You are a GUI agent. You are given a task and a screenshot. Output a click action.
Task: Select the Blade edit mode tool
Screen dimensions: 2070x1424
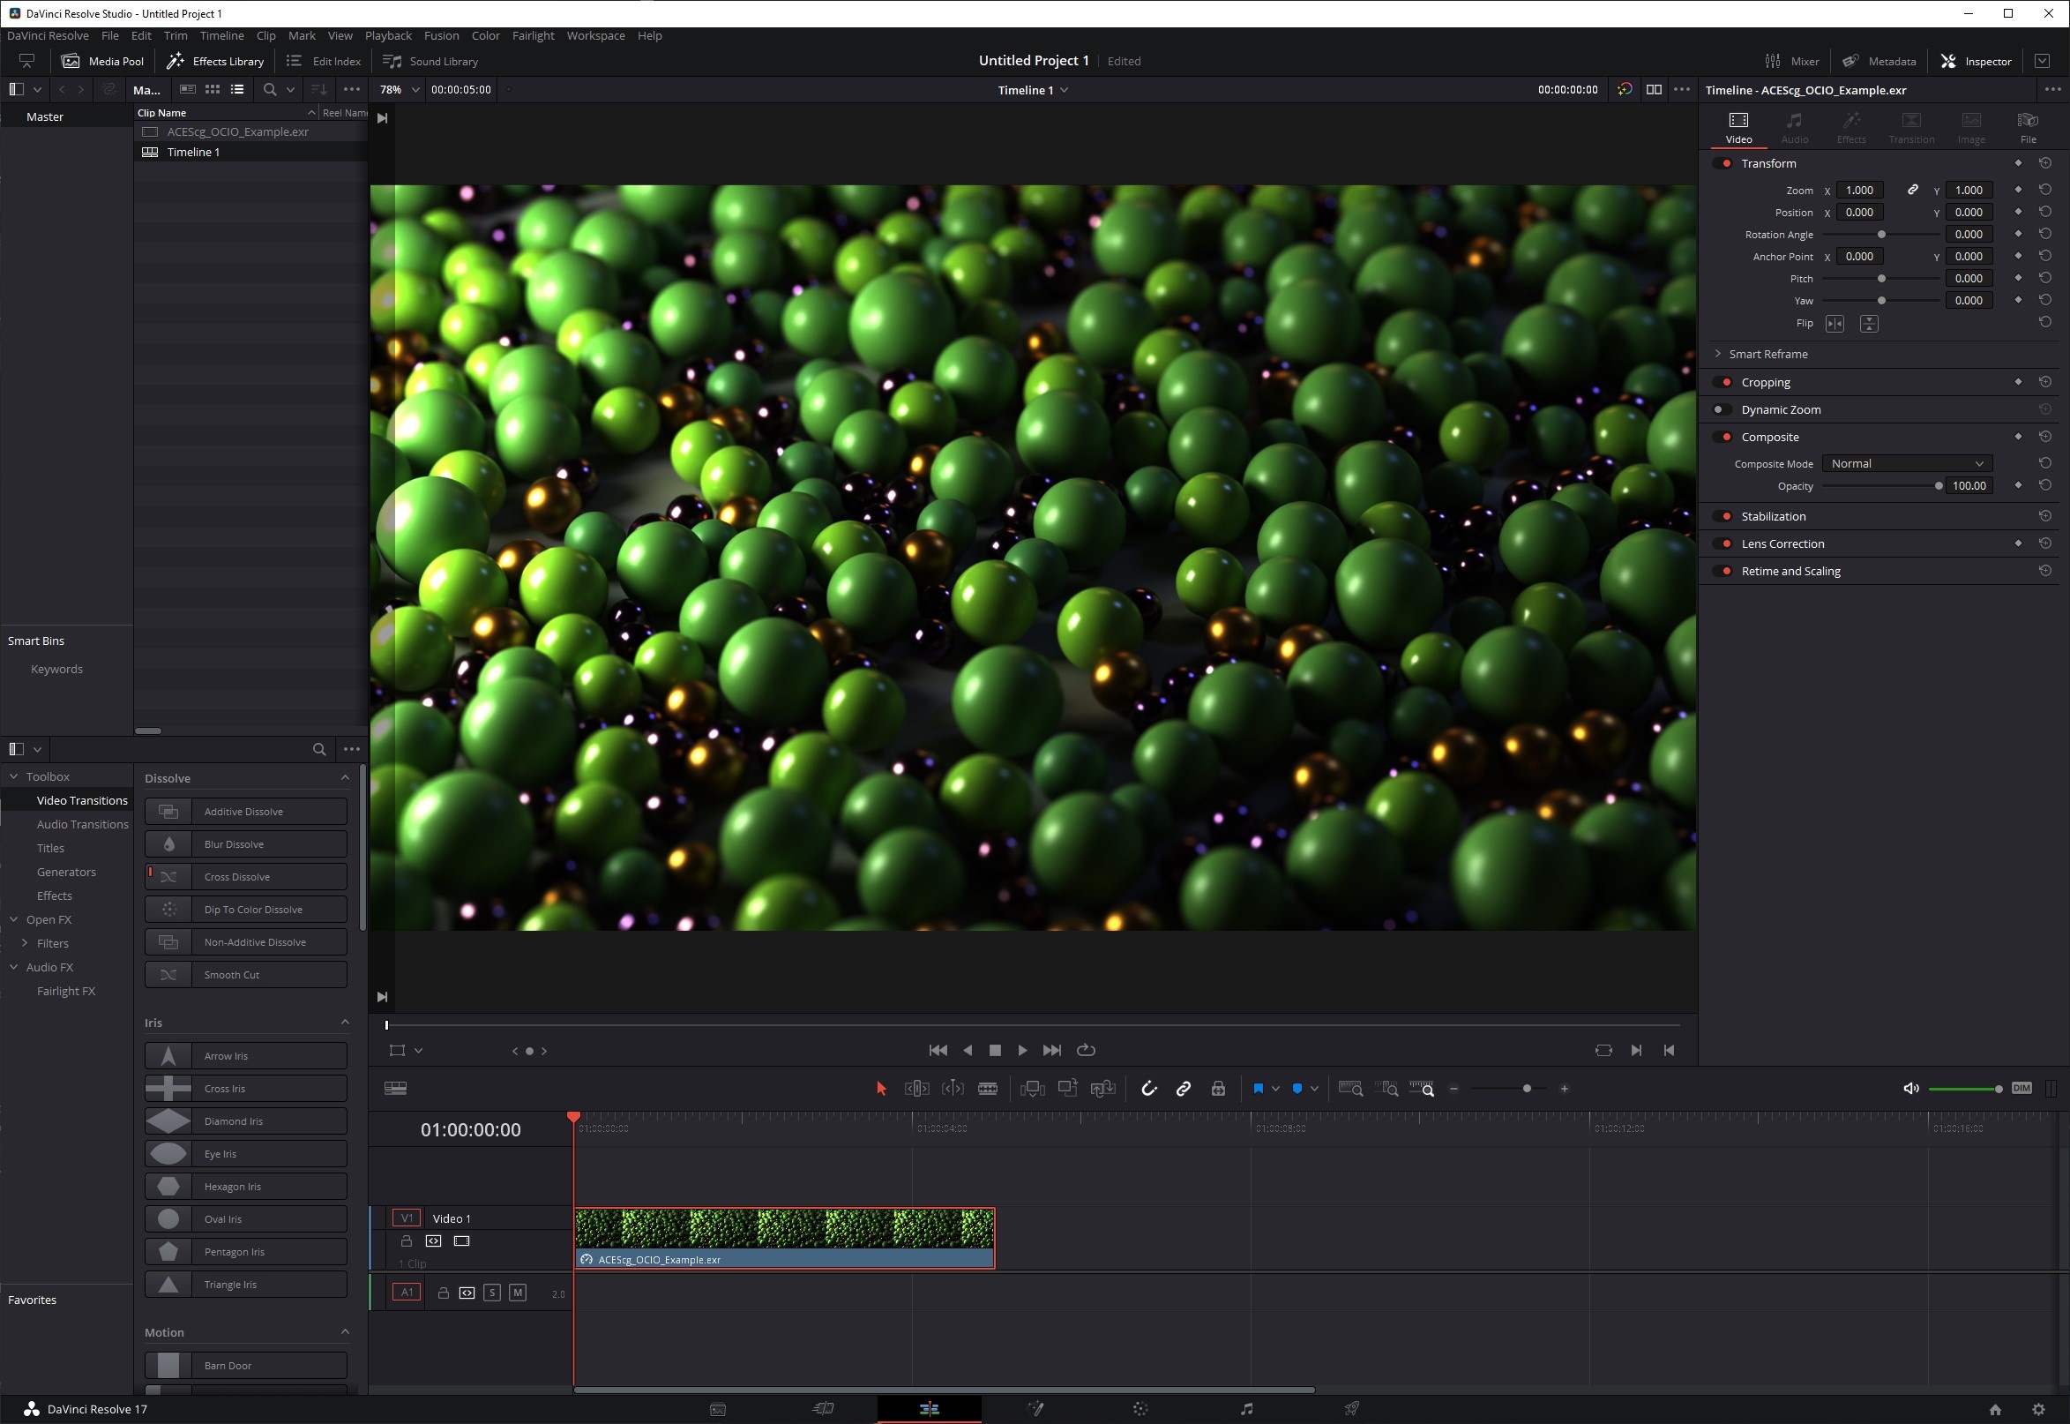tap(987, 1089)
